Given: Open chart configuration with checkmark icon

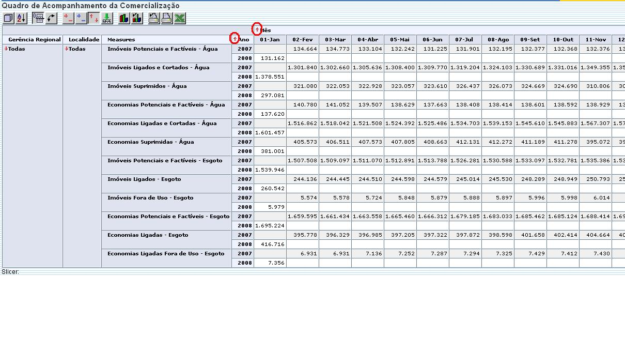Looking at the screenshot, I should pos(137,18).
